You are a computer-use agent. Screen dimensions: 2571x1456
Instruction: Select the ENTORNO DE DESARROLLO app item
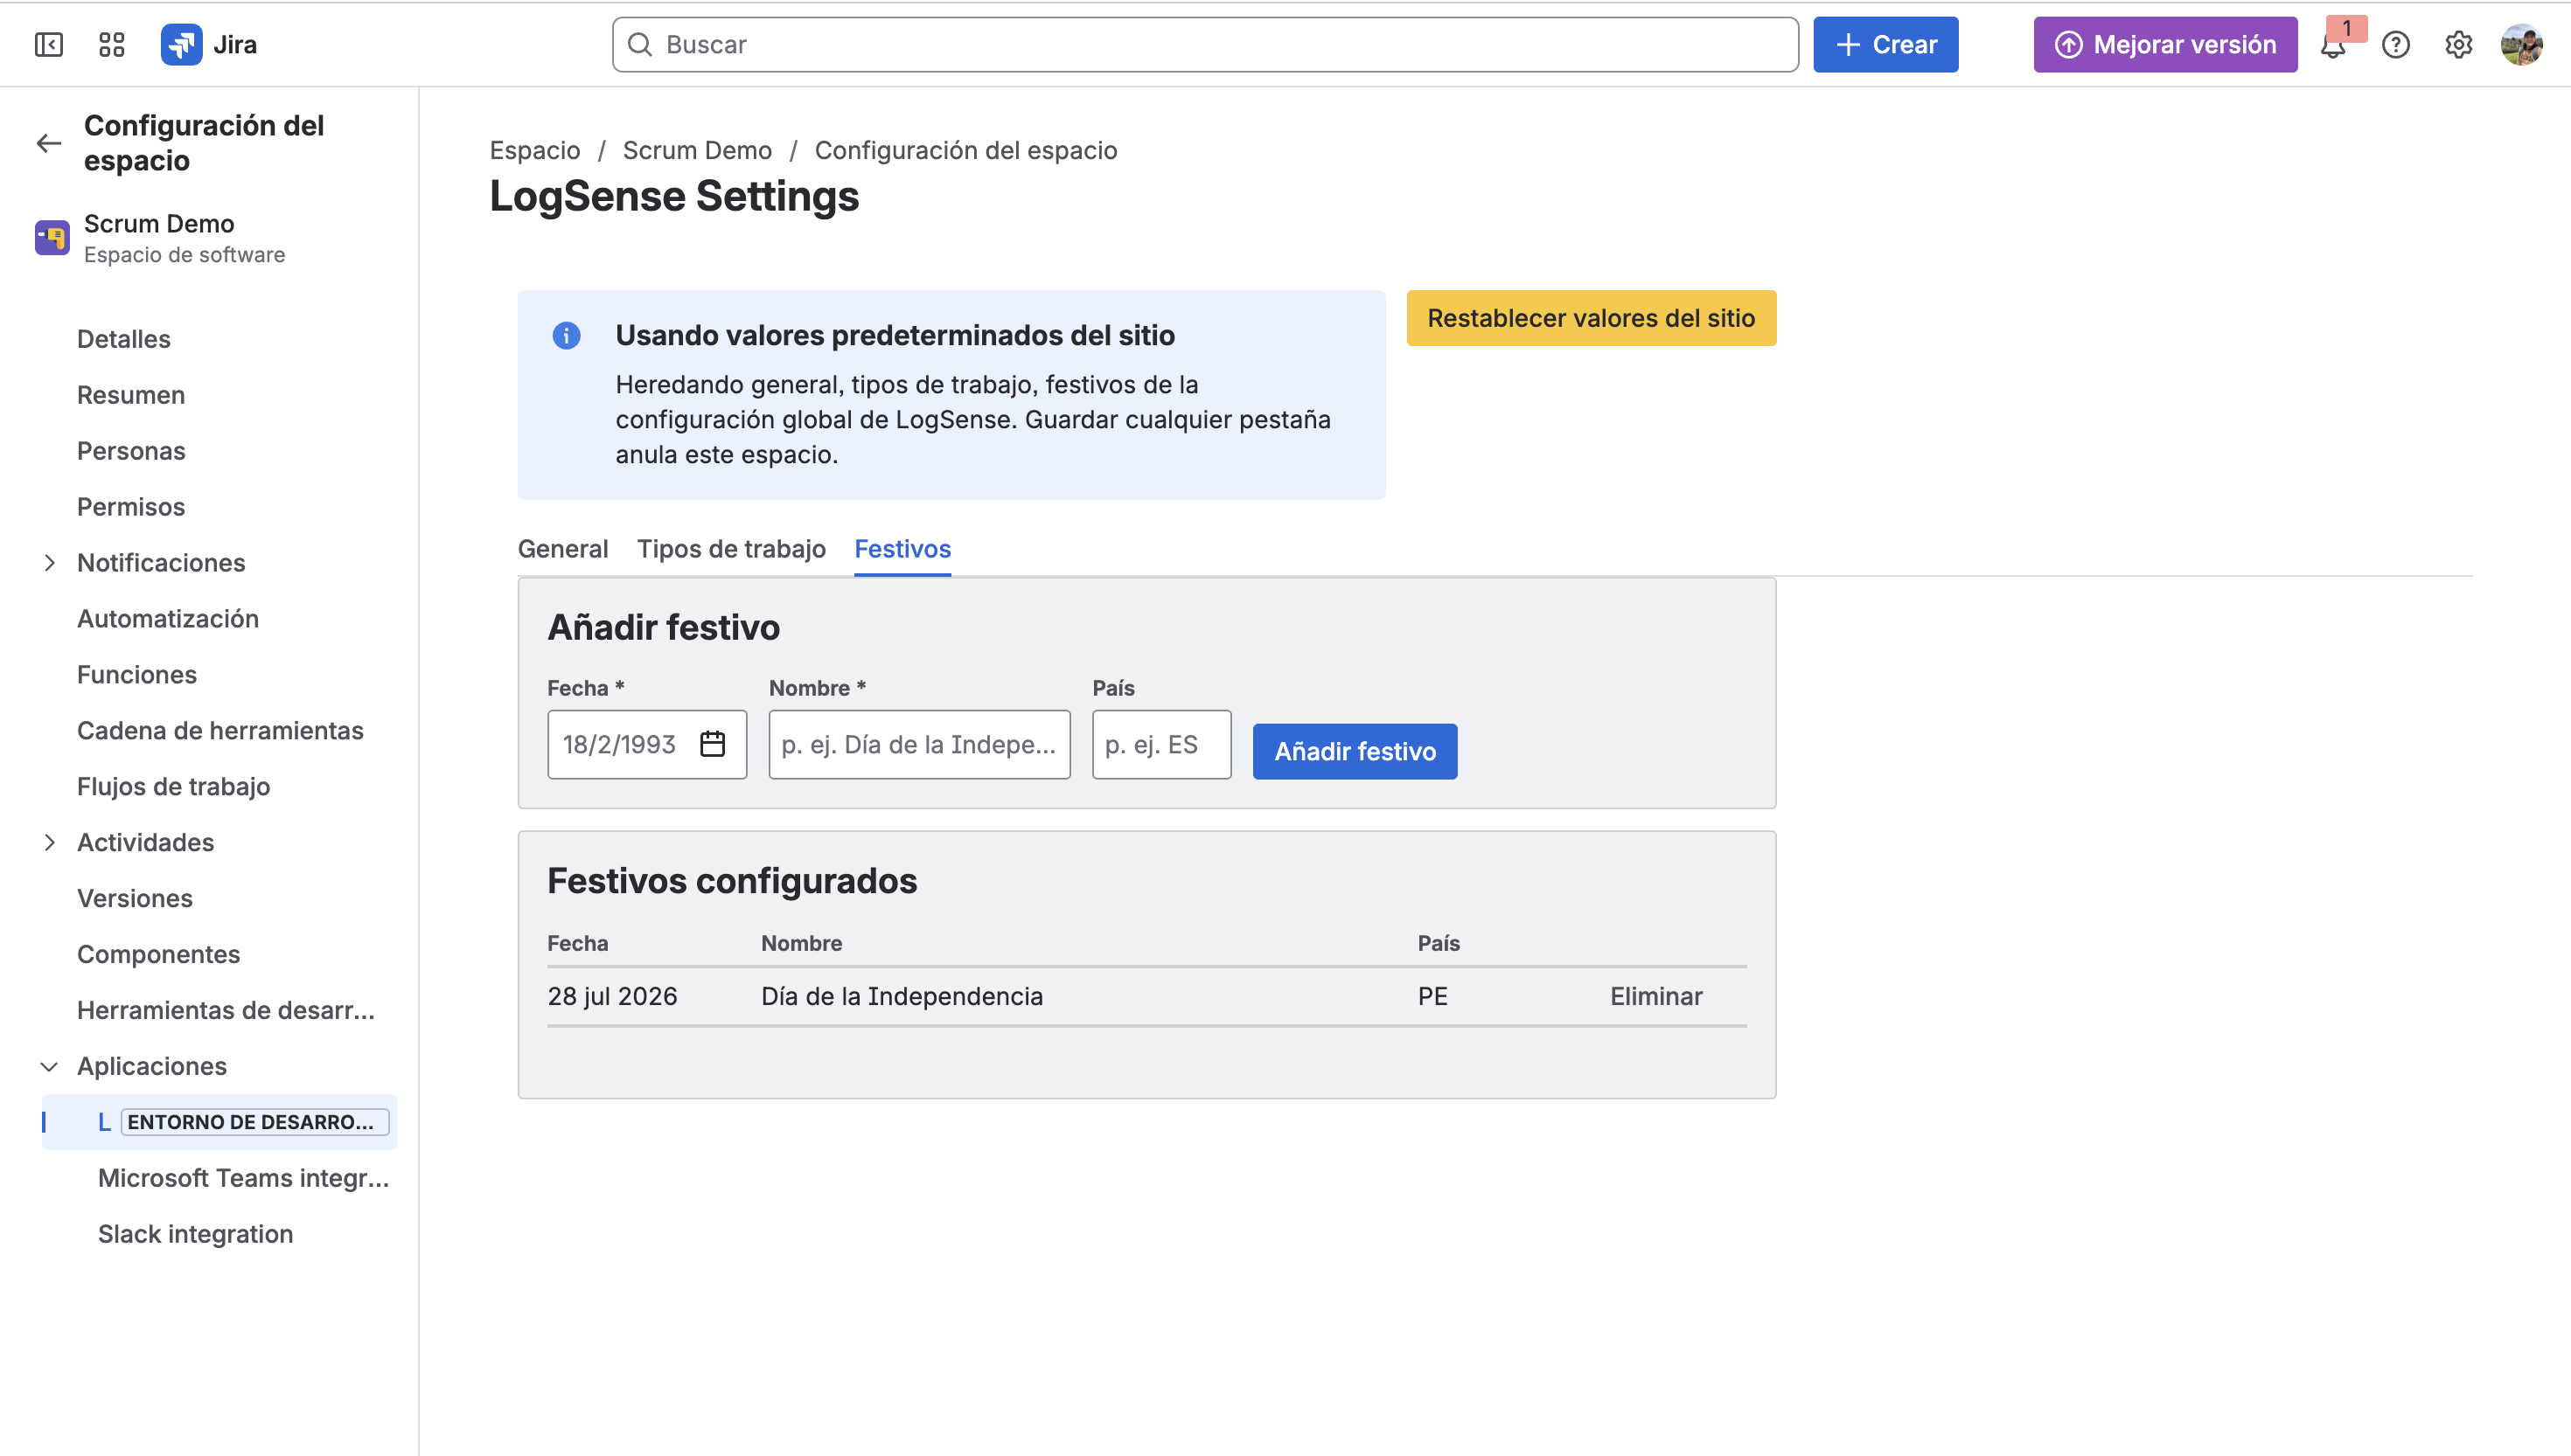click(x=219, y=1122)
